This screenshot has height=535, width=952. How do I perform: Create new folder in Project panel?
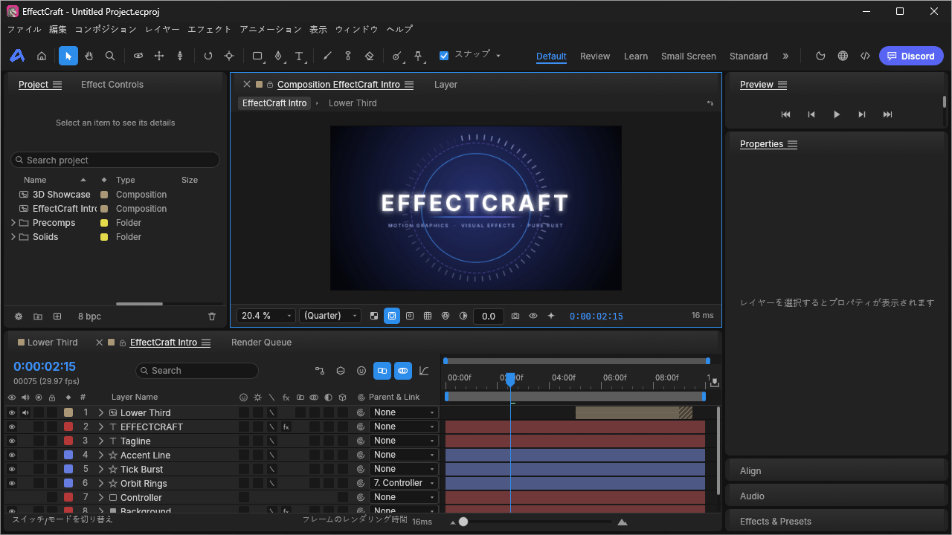(38, 317)
